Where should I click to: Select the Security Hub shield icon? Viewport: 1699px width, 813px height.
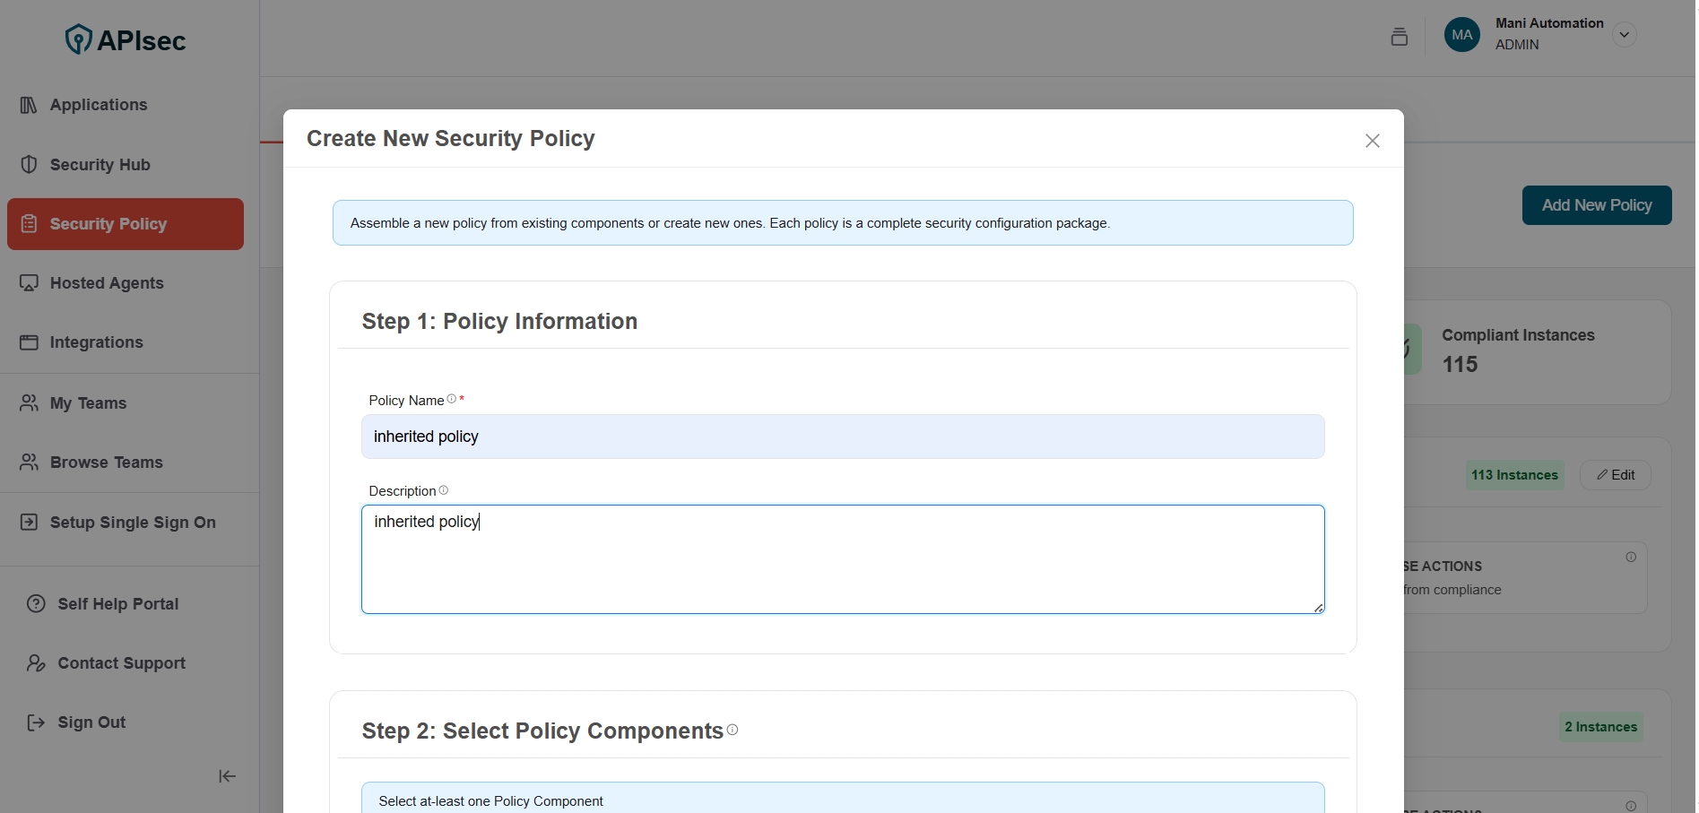point(29,164)
